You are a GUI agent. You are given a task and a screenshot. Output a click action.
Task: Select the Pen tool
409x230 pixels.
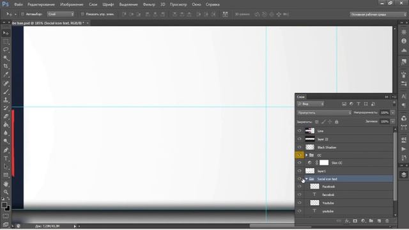pyautogui.click(x=6, y=150)
